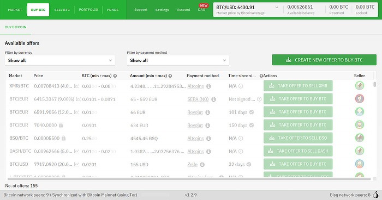Take offer to sell BSQ

pyautogui.click(x=298, y=138)
